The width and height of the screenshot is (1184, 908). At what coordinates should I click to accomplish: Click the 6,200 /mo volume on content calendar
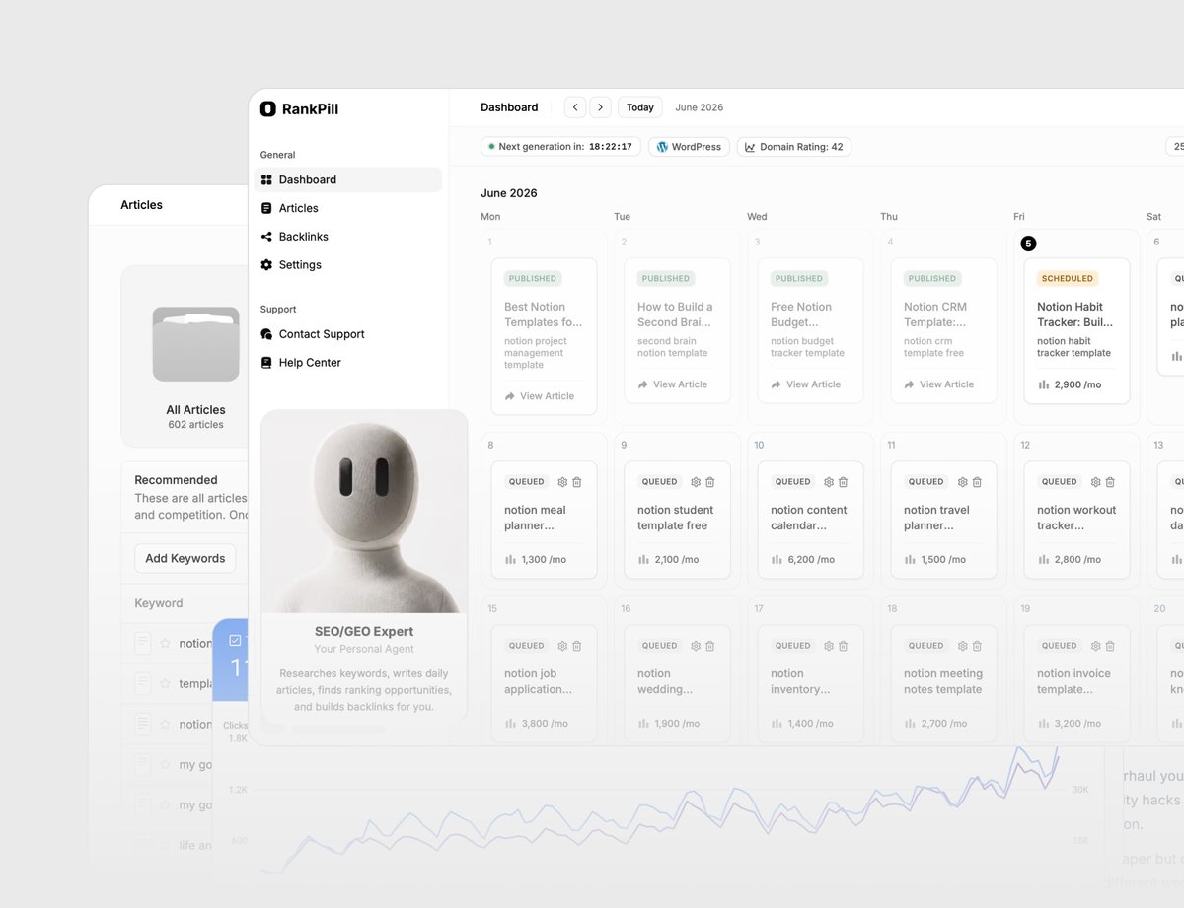[x=802, y=559]
